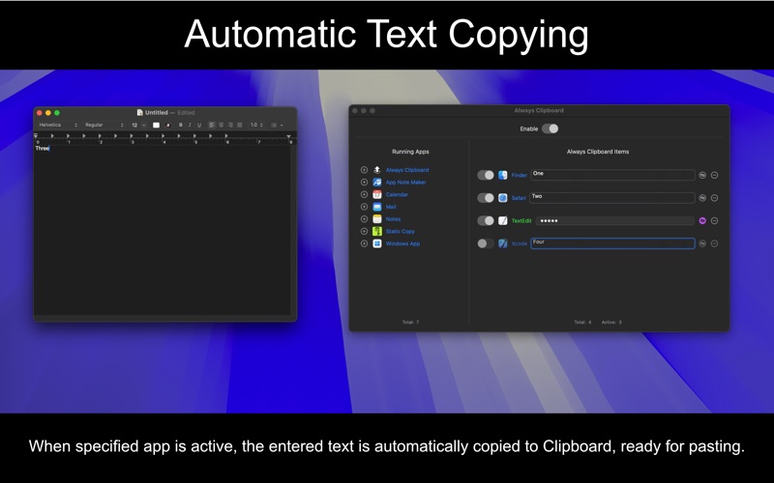Click the Xcode text field containing Four
This screenshot has width=774, height=483.
point(612,243)
